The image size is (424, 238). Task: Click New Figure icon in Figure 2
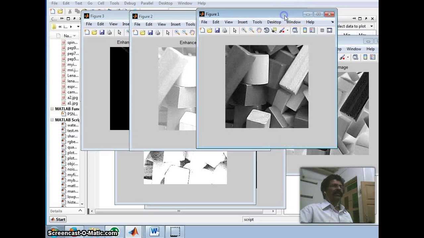click(135, 32)
